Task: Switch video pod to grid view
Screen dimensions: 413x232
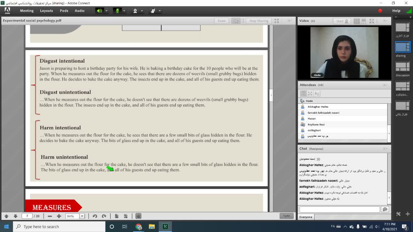Action: click(357, 21)
